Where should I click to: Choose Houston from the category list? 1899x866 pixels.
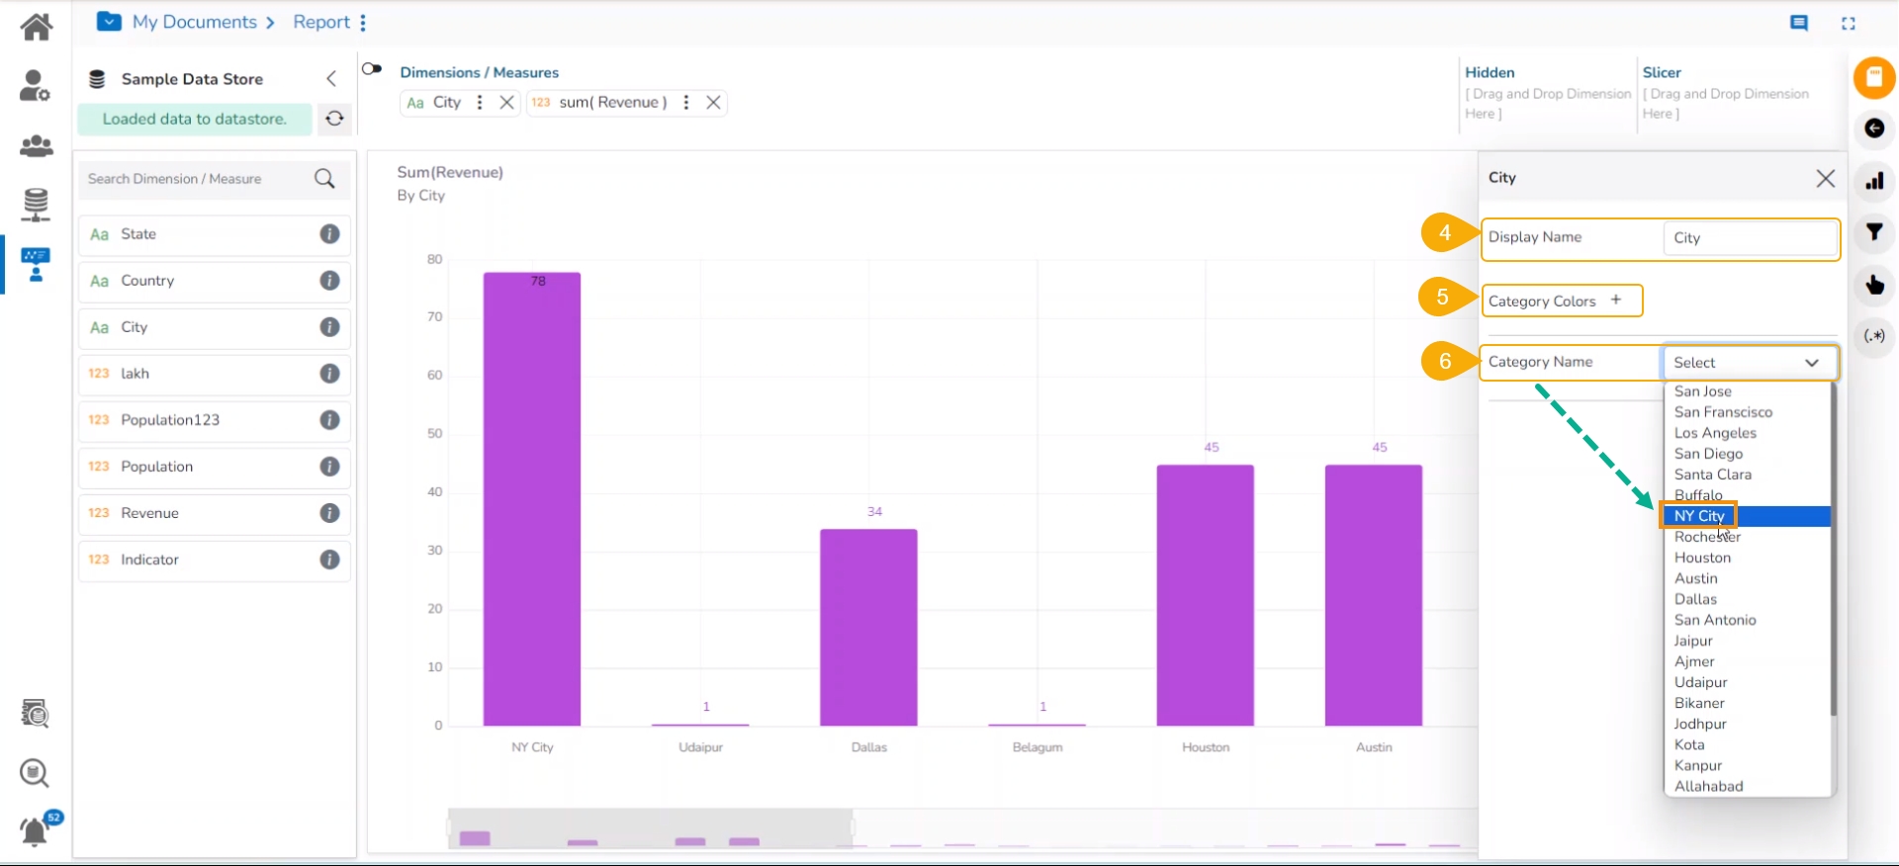1702,558
